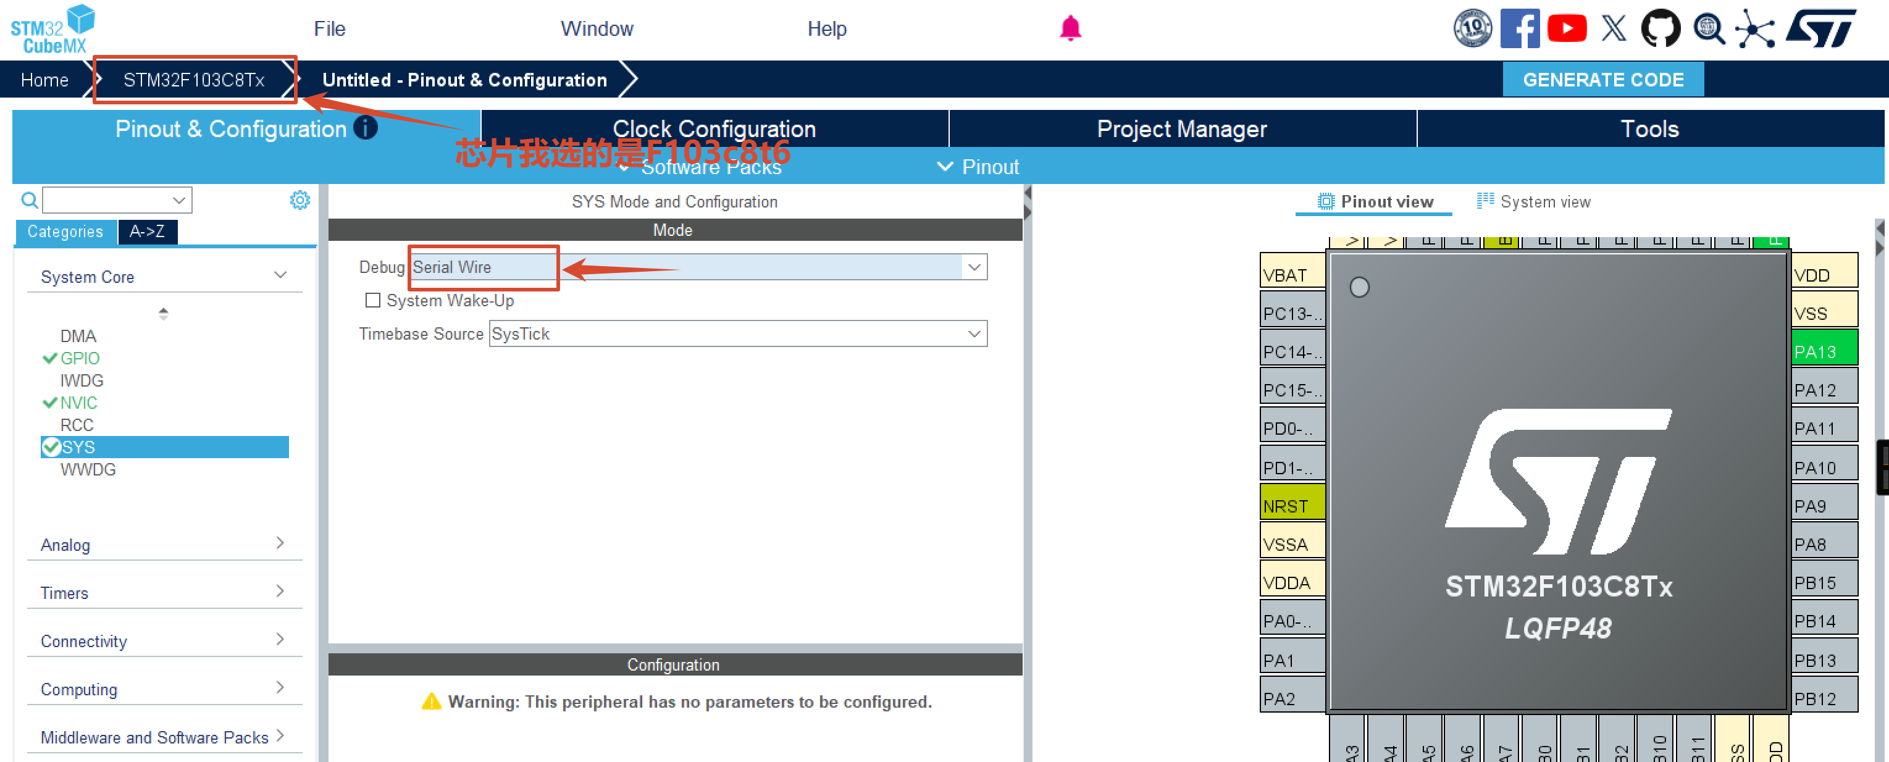Click the System view grid icon
The height and width of the screenshot is (762, 1889).
tap(1485, 200)
